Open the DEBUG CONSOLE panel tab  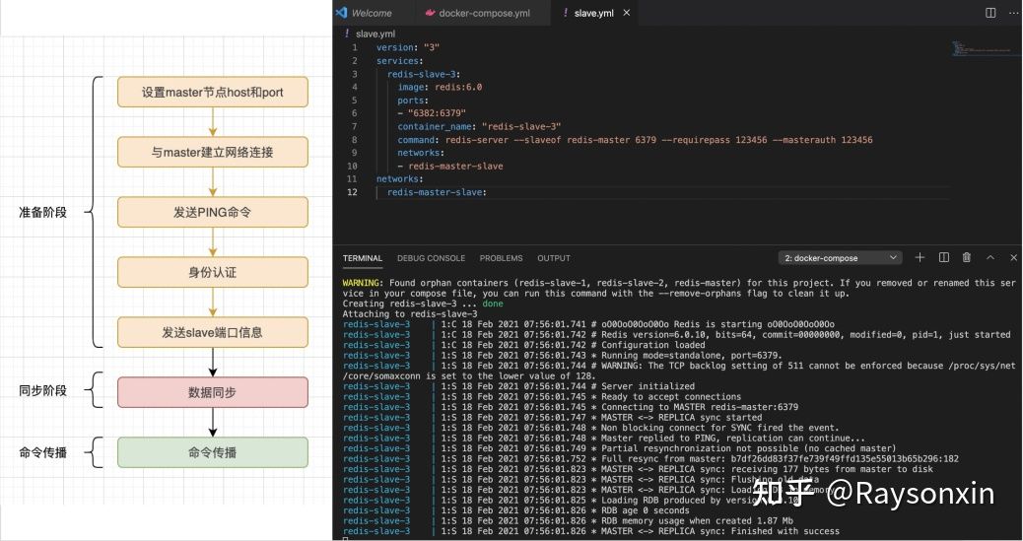(432, 258)
